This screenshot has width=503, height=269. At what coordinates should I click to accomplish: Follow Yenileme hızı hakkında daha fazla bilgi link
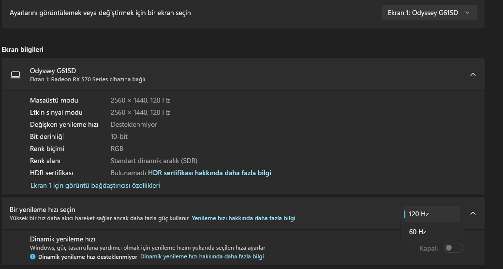(243, 218)
